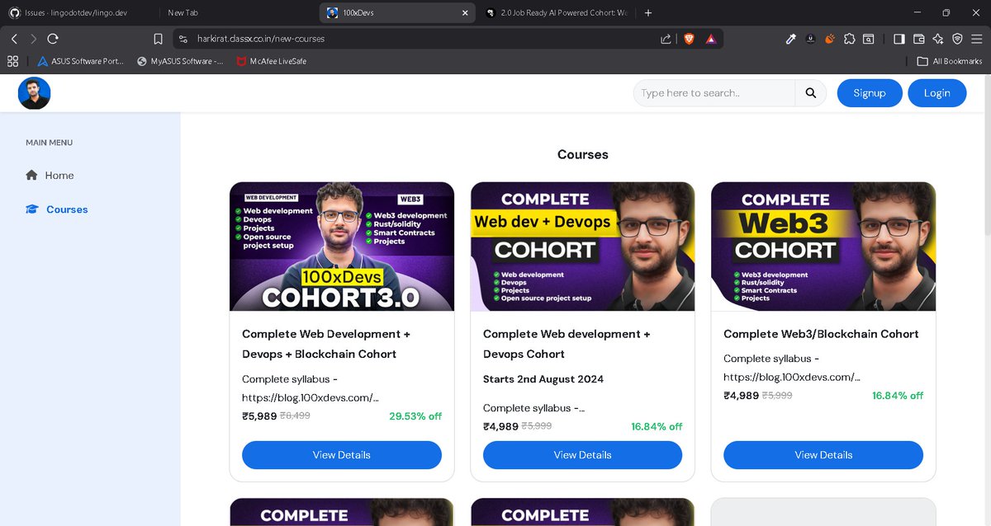View Details for Web development + Devops Cohort

583,455
